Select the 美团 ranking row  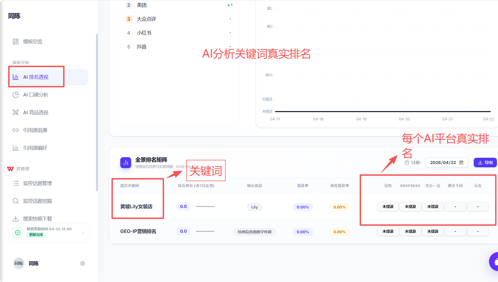pyautogui.click(x=179, y=5)
